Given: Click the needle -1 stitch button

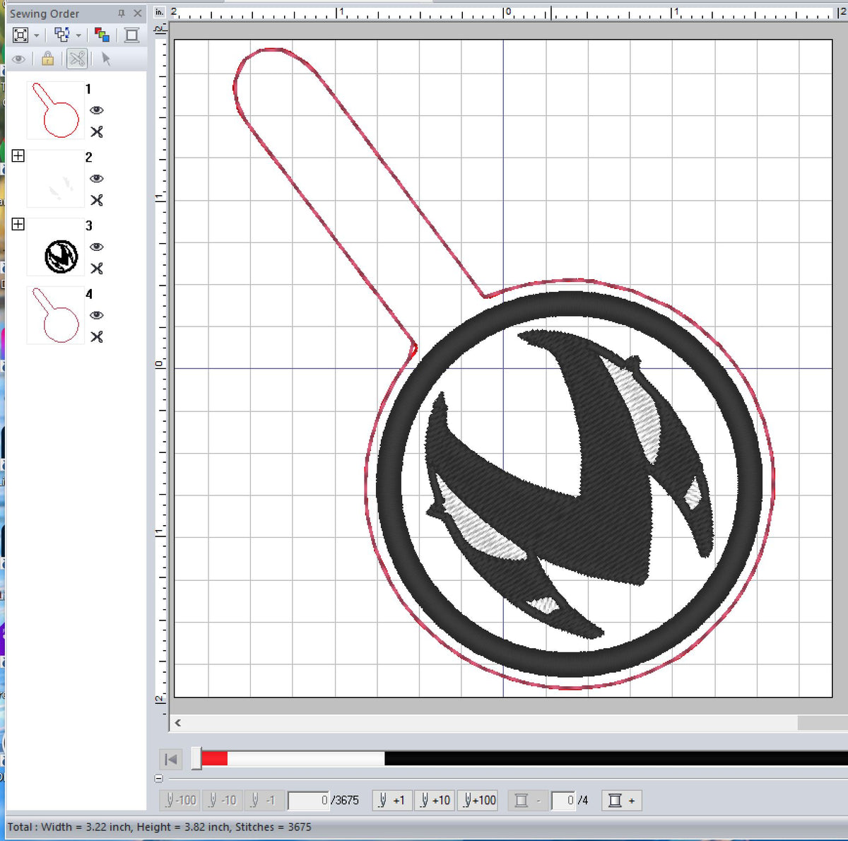Looking at the screenshot, I should (x=263, y=800).
